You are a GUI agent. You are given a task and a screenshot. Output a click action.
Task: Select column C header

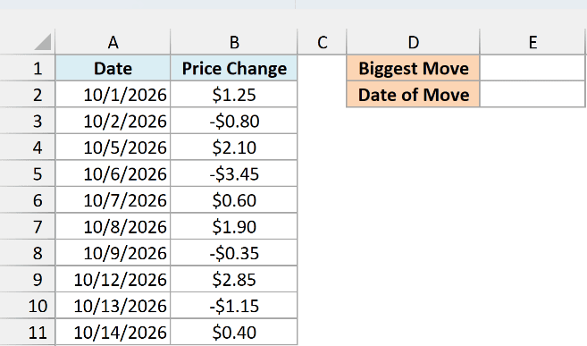pyautogui.click(x=323, y=42)
